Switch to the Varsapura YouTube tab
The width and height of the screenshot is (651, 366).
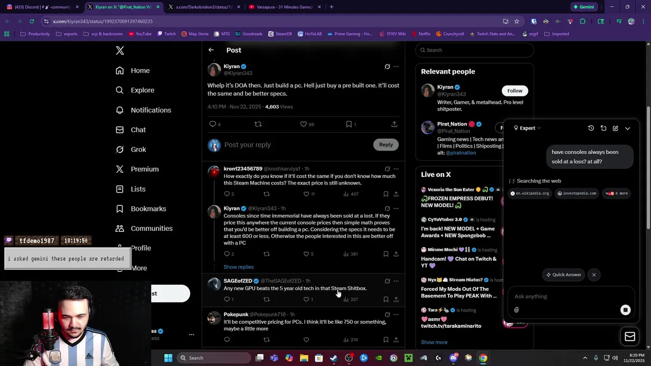[284, 7]
